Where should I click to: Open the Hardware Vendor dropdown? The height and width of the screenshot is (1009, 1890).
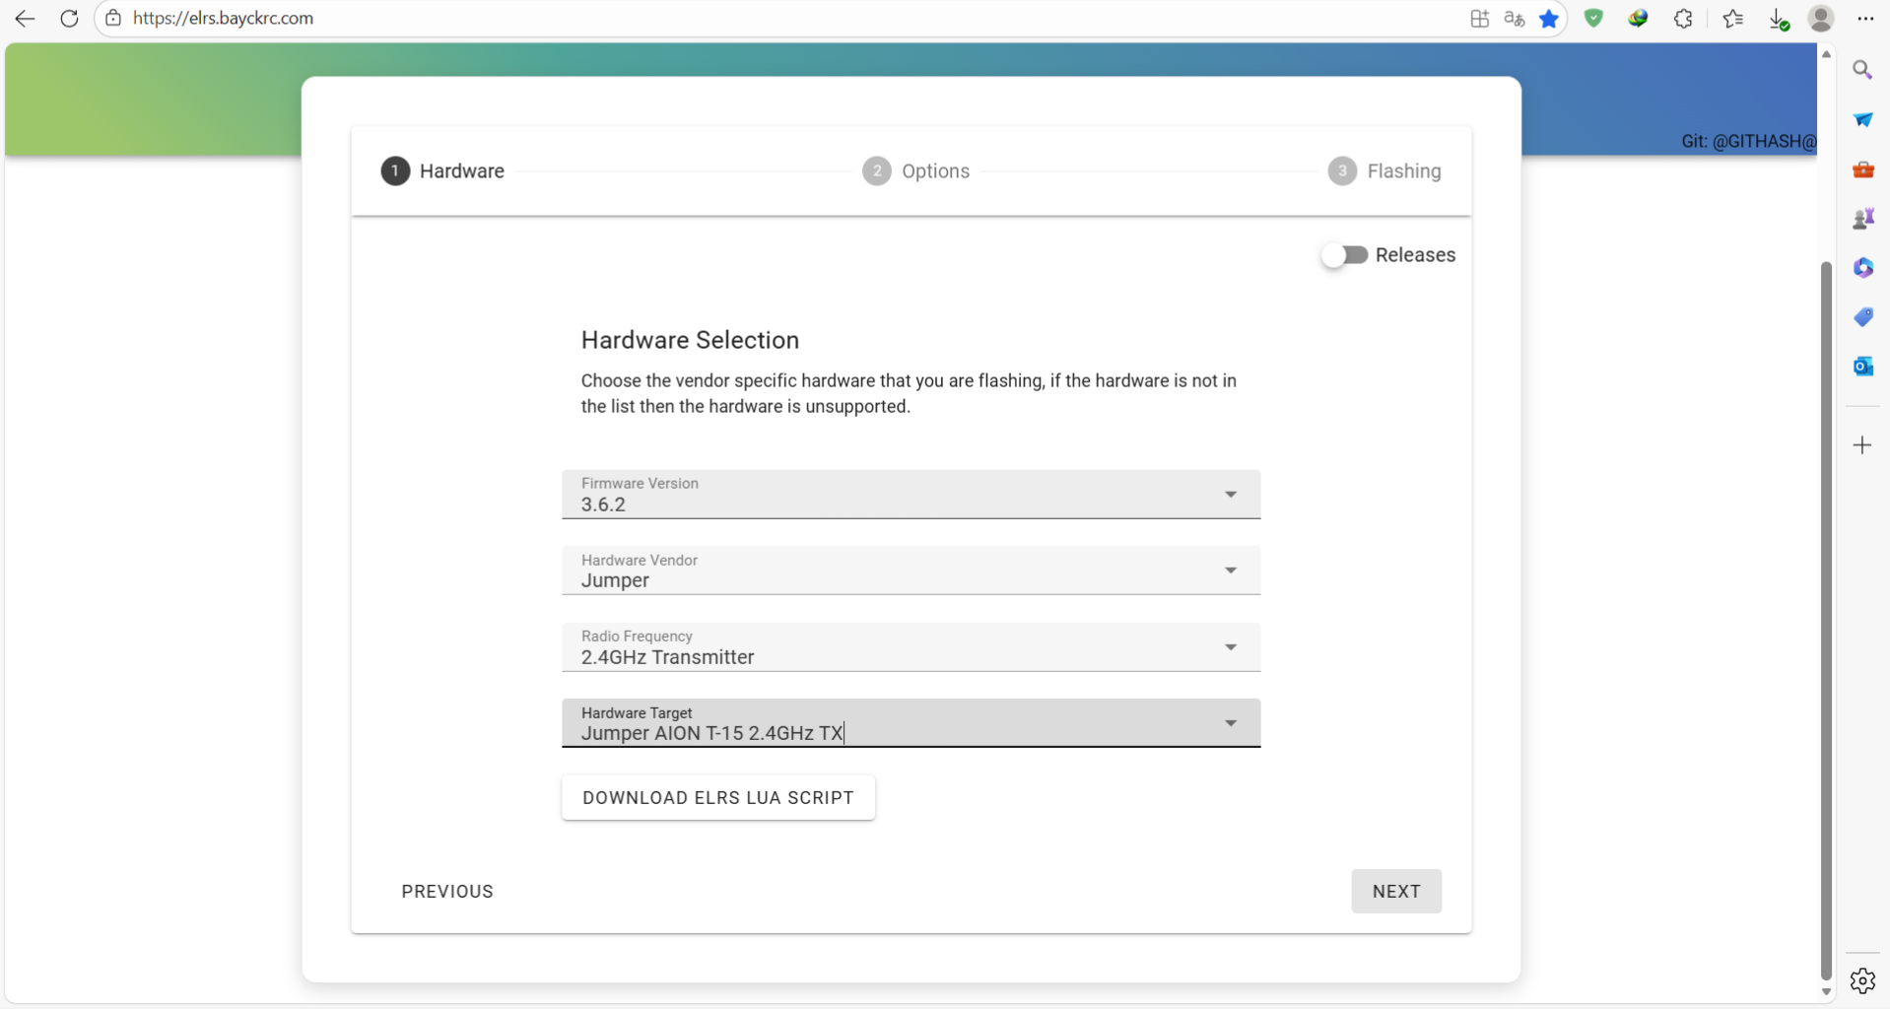(x=1230, y=571)
